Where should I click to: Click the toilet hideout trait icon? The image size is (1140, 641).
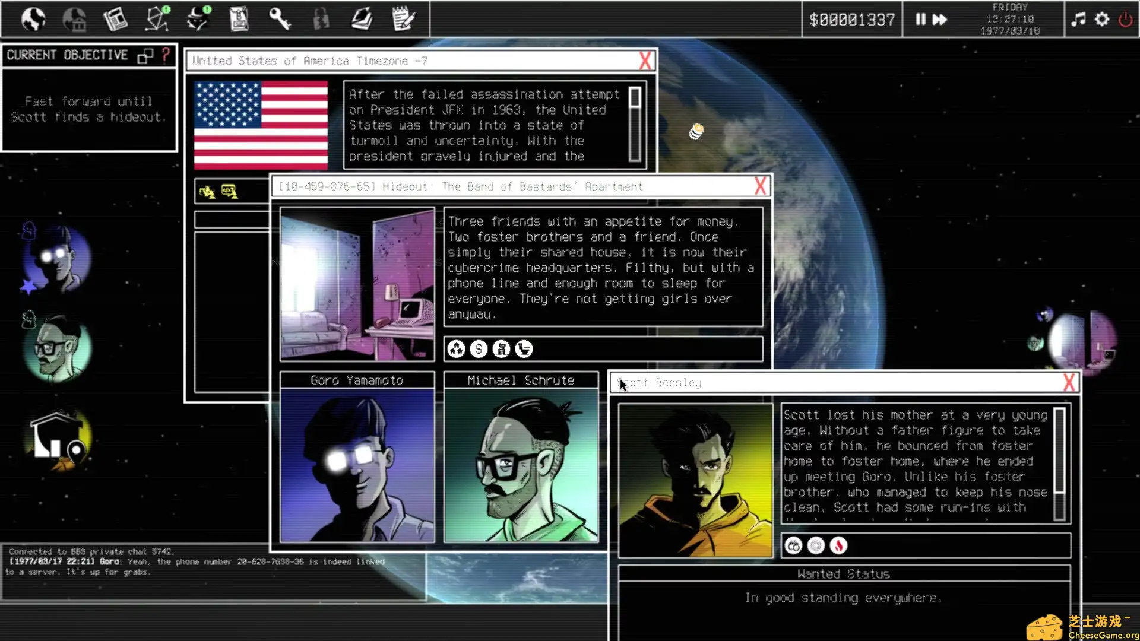[524, 349]
